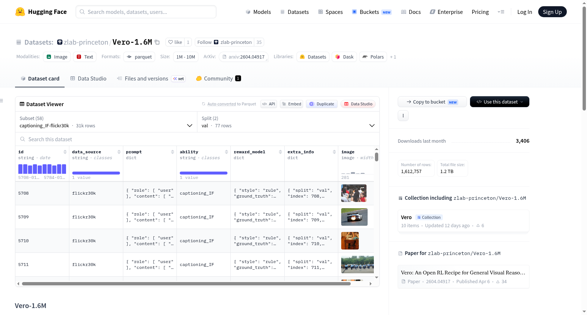Screen dimensions: 587x315
Task: Copy the dataset name with the copy icon
Action: point(157,42)
